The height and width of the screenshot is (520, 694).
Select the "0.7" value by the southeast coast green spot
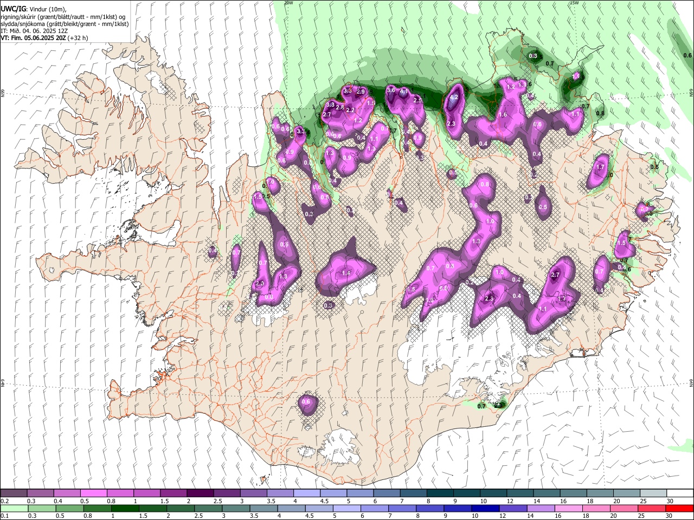481,406
